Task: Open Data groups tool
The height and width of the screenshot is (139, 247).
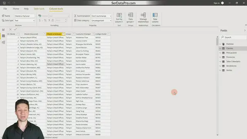Action: pos(130,18)
